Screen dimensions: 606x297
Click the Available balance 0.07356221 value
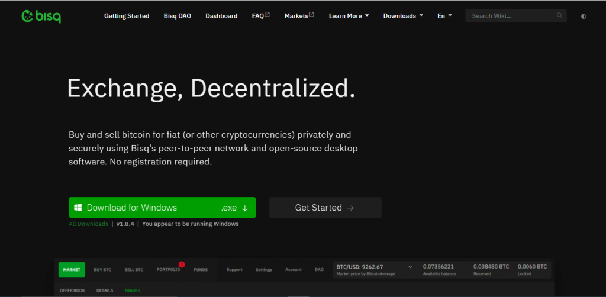coord(439,266)
